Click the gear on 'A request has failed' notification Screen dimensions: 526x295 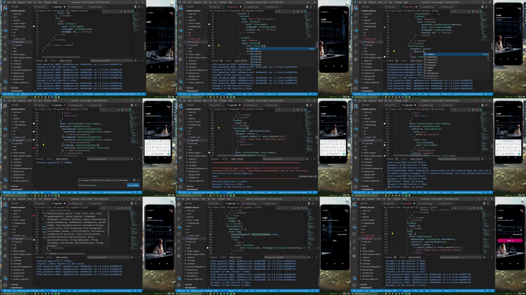point(134,180)
